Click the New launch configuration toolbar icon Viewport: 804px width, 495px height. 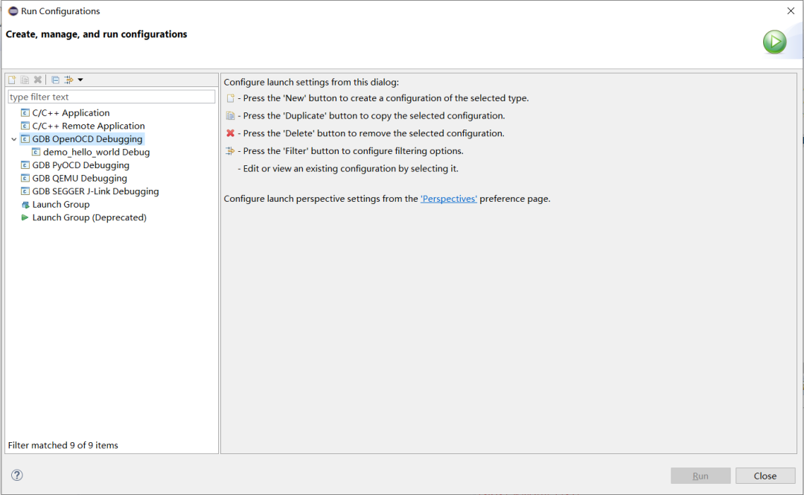[x=12, y=80]
